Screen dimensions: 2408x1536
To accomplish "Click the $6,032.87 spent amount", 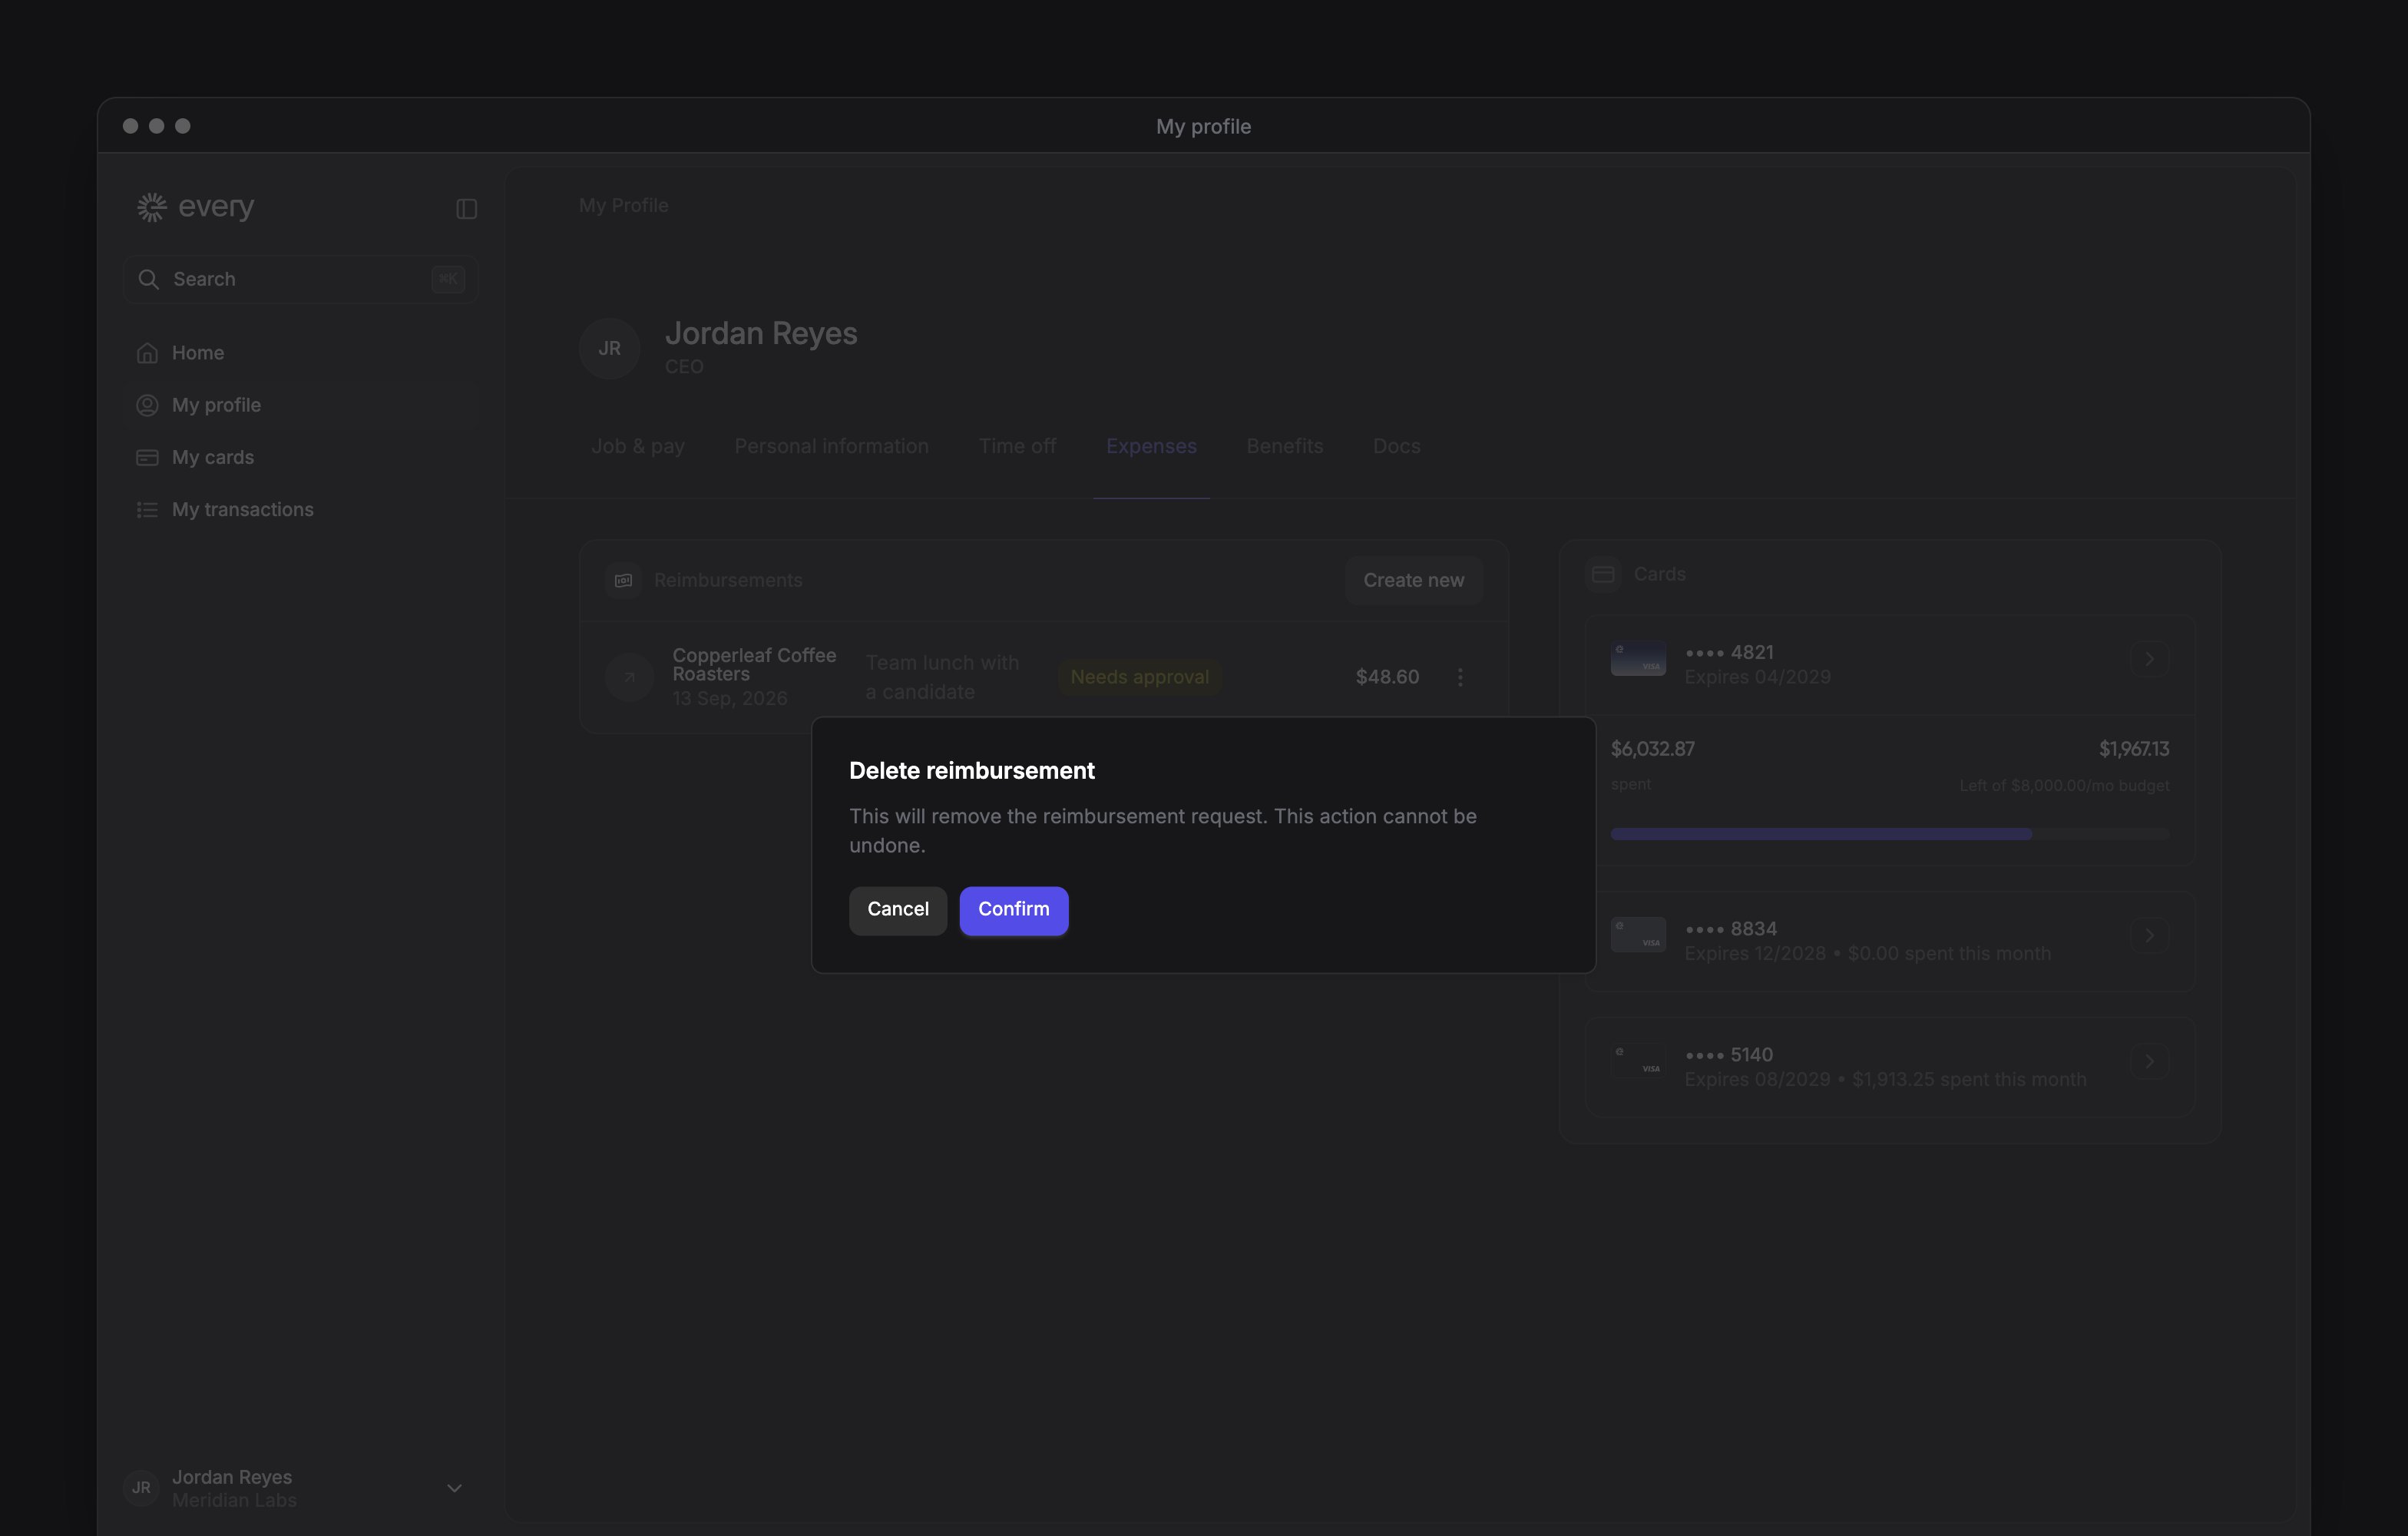I will click(x=1652, y=749).
